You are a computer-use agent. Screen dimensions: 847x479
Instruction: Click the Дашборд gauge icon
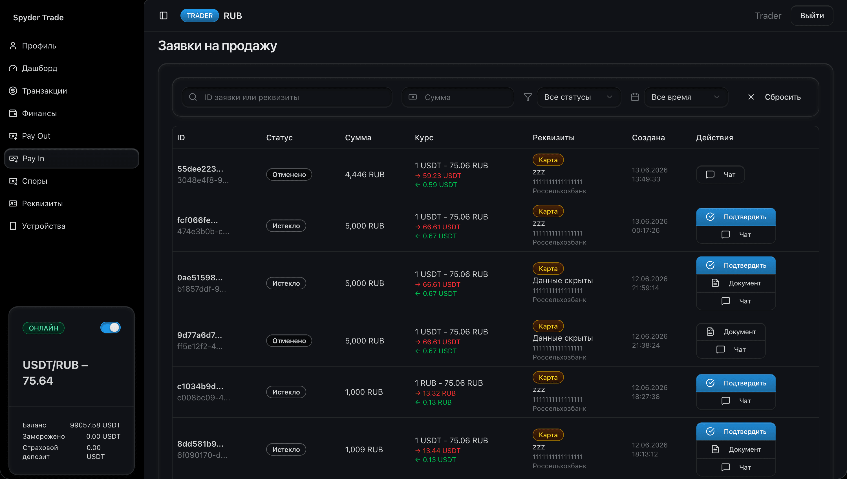13,68
